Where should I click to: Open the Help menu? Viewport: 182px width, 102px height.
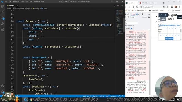[x=43, y=2]
